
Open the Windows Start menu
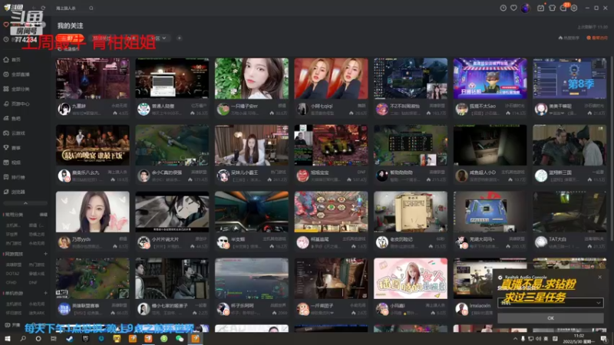(8, 339)
